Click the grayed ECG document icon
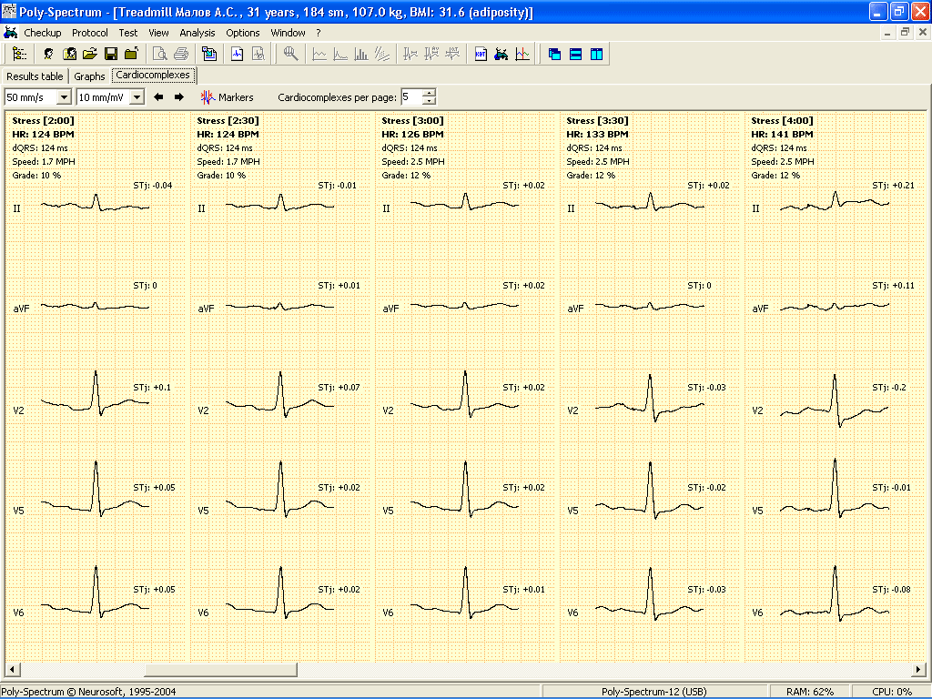This screenshot has height=699, width=932. coord(258,54)
